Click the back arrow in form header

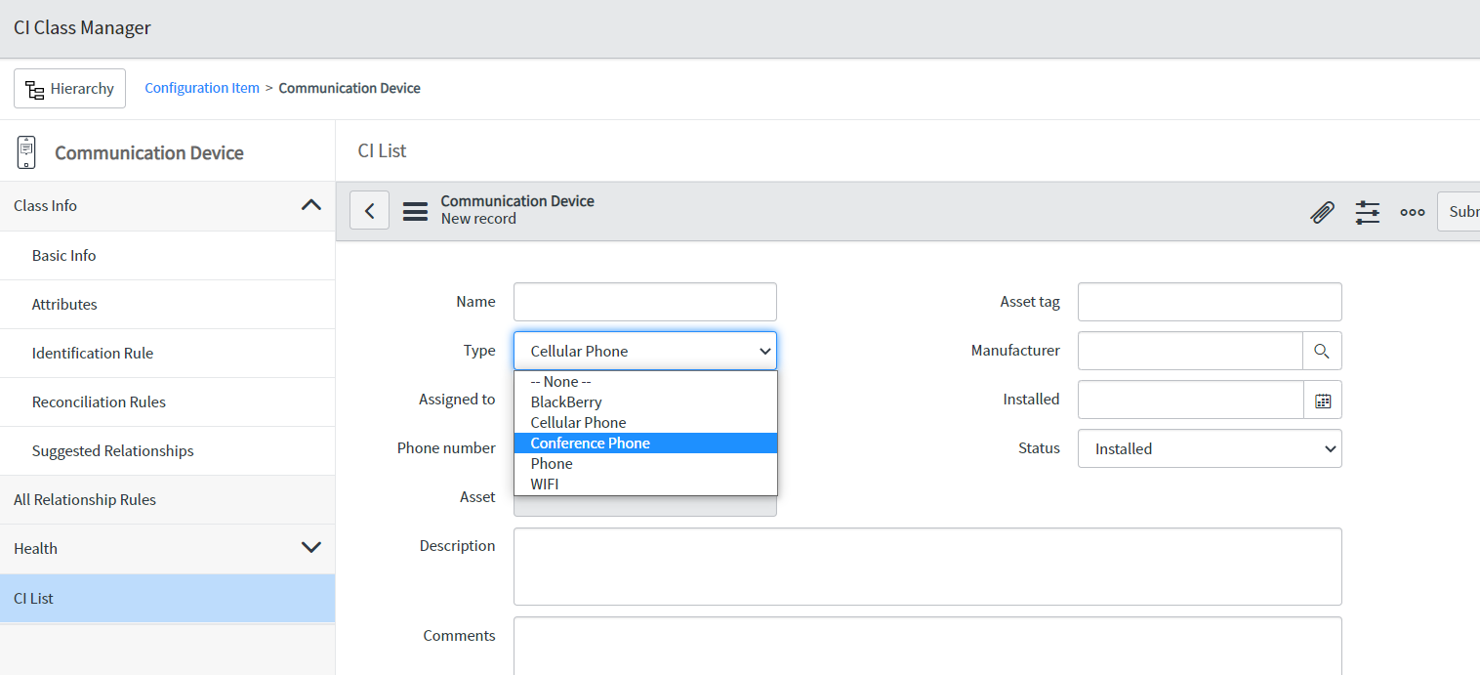pos(369,210)
